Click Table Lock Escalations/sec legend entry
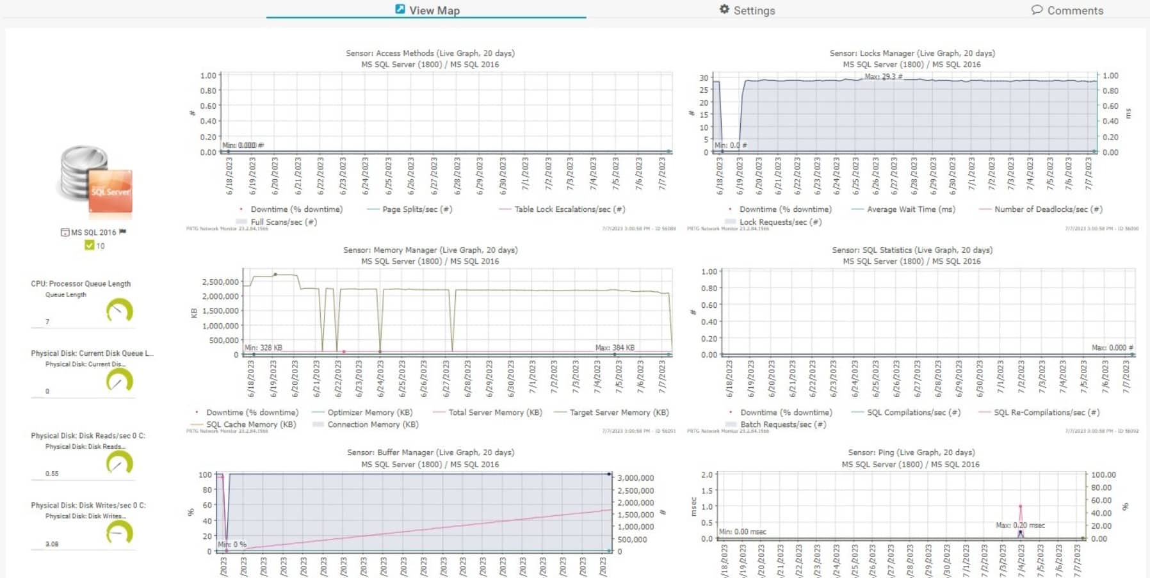The image size is (1150, 578). click(x=562, y=209)
